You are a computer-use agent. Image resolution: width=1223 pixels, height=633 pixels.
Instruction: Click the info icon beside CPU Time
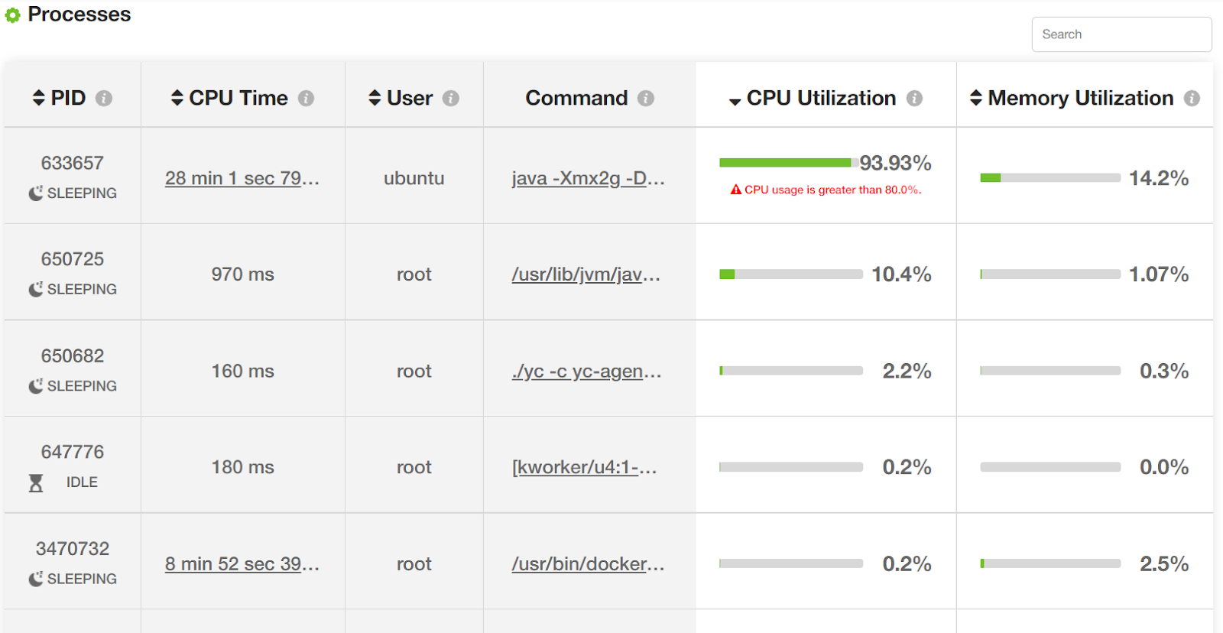point(306,99)
